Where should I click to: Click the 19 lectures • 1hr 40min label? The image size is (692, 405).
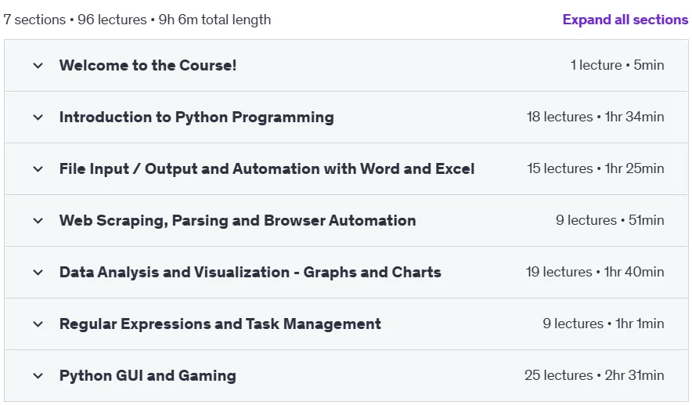pos(594,272)
